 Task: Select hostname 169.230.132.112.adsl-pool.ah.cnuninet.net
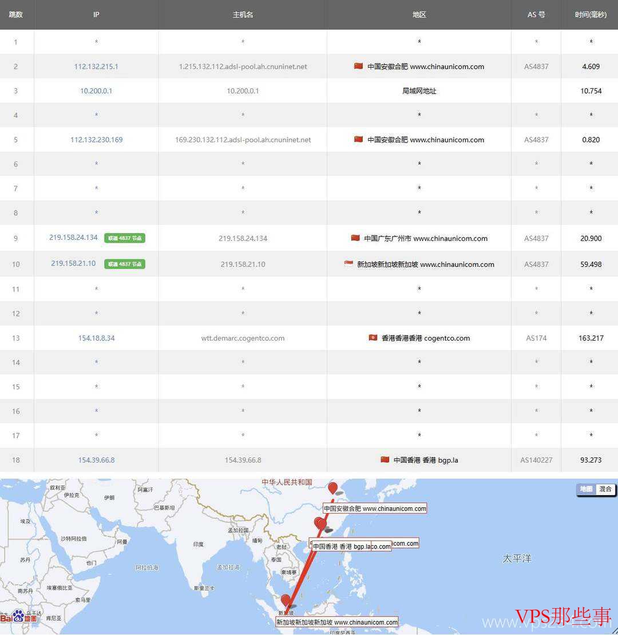[x=243, y=140]
